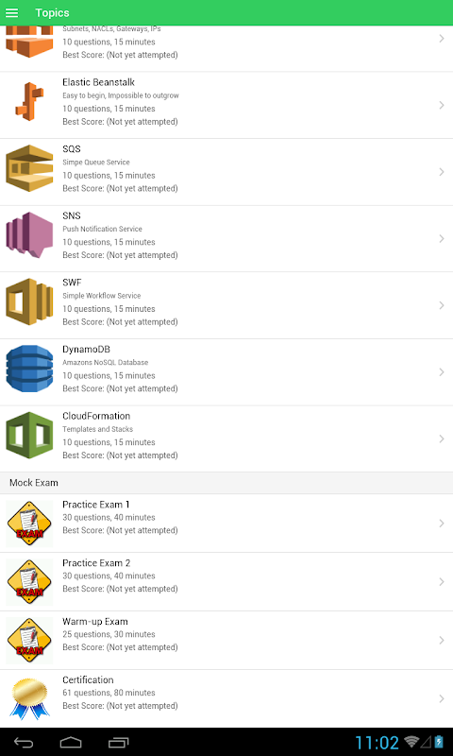Open DynamoDB quiz via right chevron

[x=442, y=372]
